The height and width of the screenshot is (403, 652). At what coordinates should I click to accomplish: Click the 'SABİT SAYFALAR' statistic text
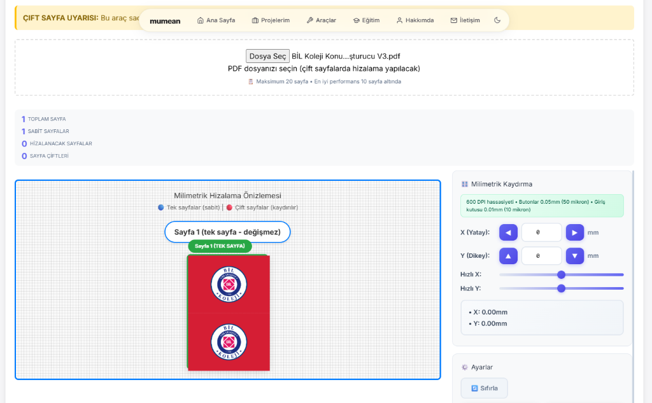click(x=48, y=131)
